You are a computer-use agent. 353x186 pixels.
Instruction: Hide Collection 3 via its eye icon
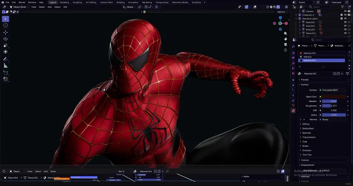pyautogui.click(x=345, y=15)
